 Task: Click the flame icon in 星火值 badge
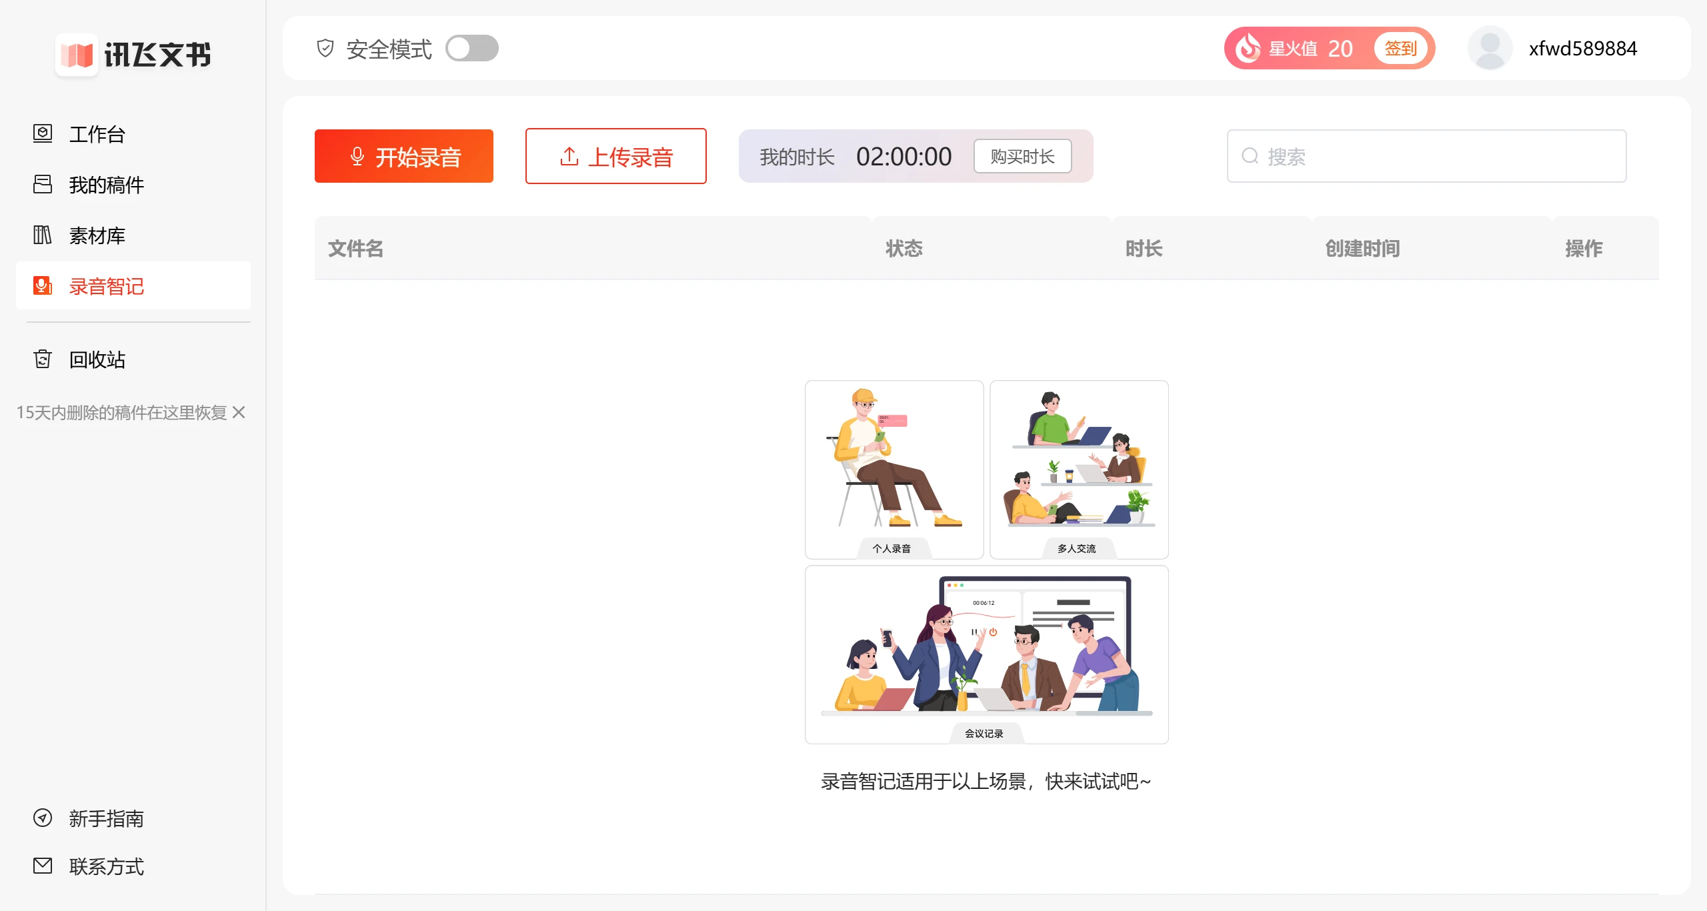click(x=1248, y=48)
